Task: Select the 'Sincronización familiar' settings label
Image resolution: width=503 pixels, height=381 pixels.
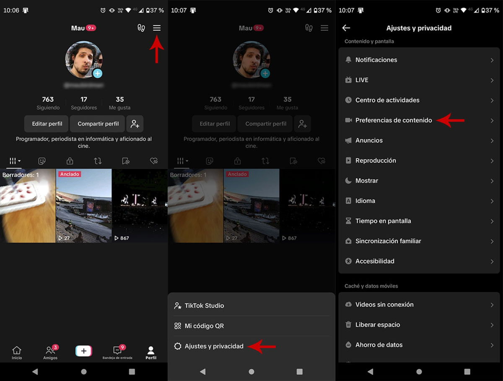Action: pos(388,241)
